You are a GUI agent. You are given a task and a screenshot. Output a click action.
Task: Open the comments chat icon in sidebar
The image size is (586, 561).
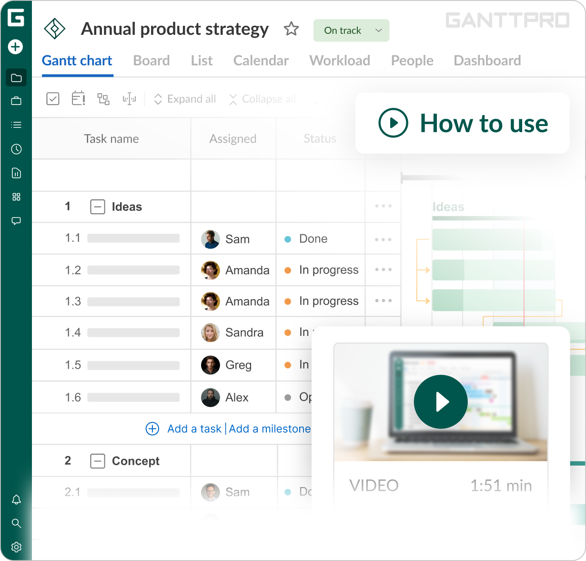point(16,221)
